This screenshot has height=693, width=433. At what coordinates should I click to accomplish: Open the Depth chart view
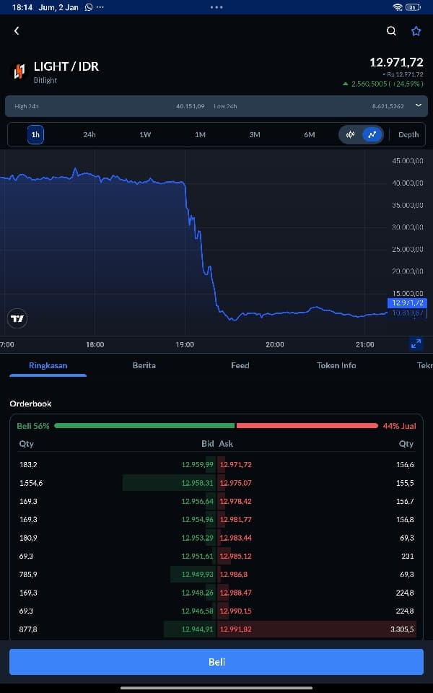[x=408, y=134]
